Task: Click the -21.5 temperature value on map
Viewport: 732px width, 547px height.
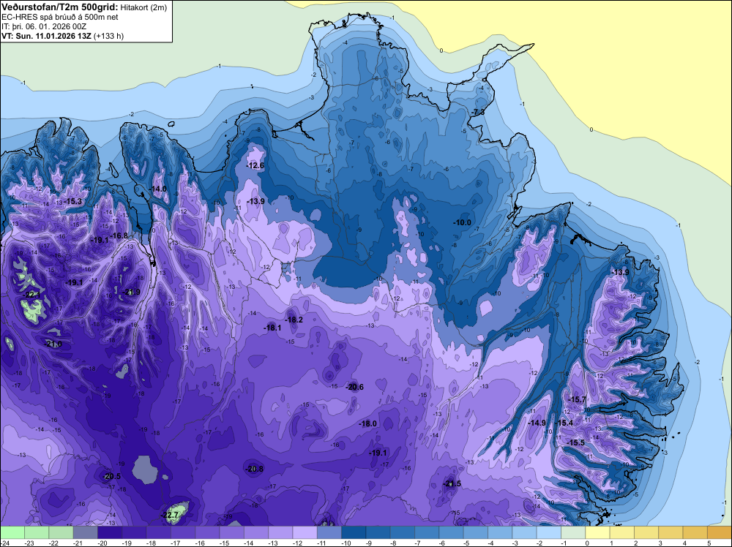Action: pos(452,483)
